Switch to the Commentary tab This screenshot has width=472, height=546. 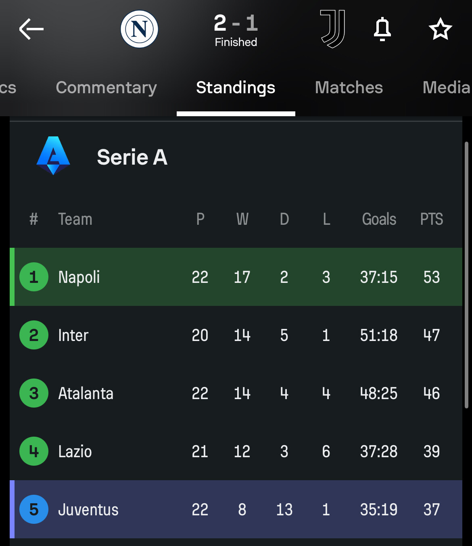pyautogui.click(x=106, y=88)
